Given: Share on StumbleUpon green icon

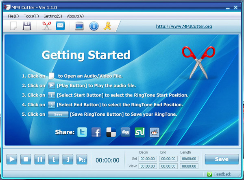Looking at the screenshot, I should tap(140, 132).
